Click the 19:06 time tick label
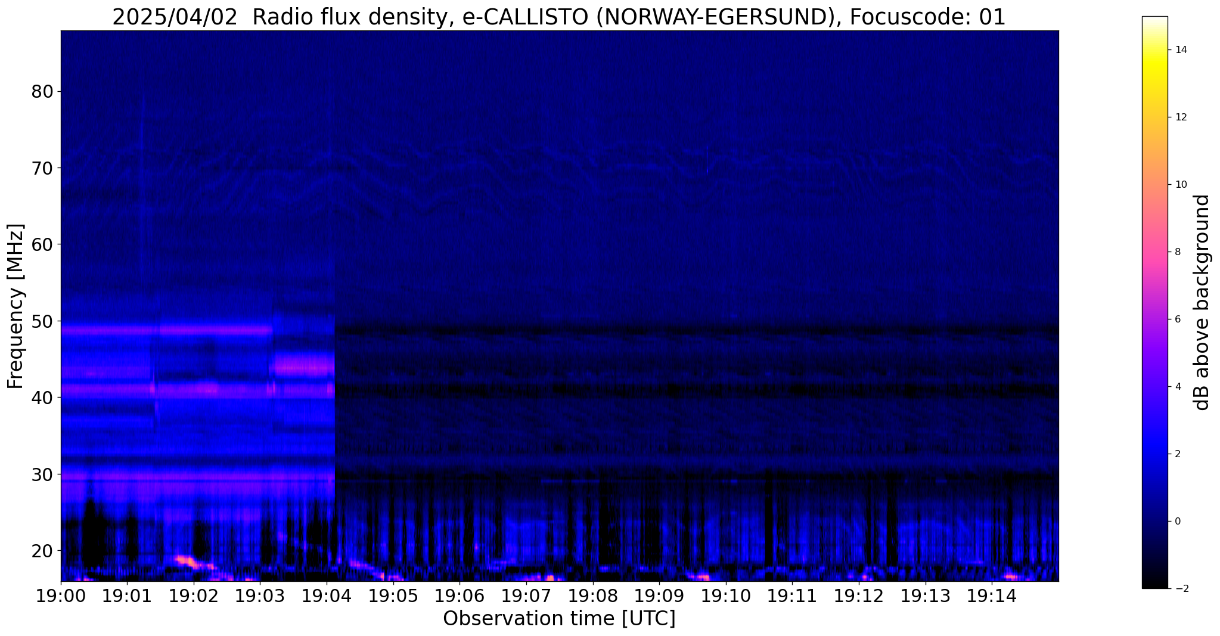Screen dimensions: 1220x636 [460, 595]
